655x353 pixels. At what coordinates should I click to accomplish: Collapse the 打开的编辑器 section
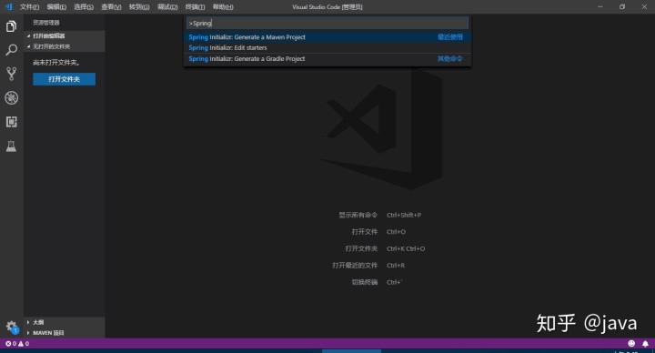64,35
